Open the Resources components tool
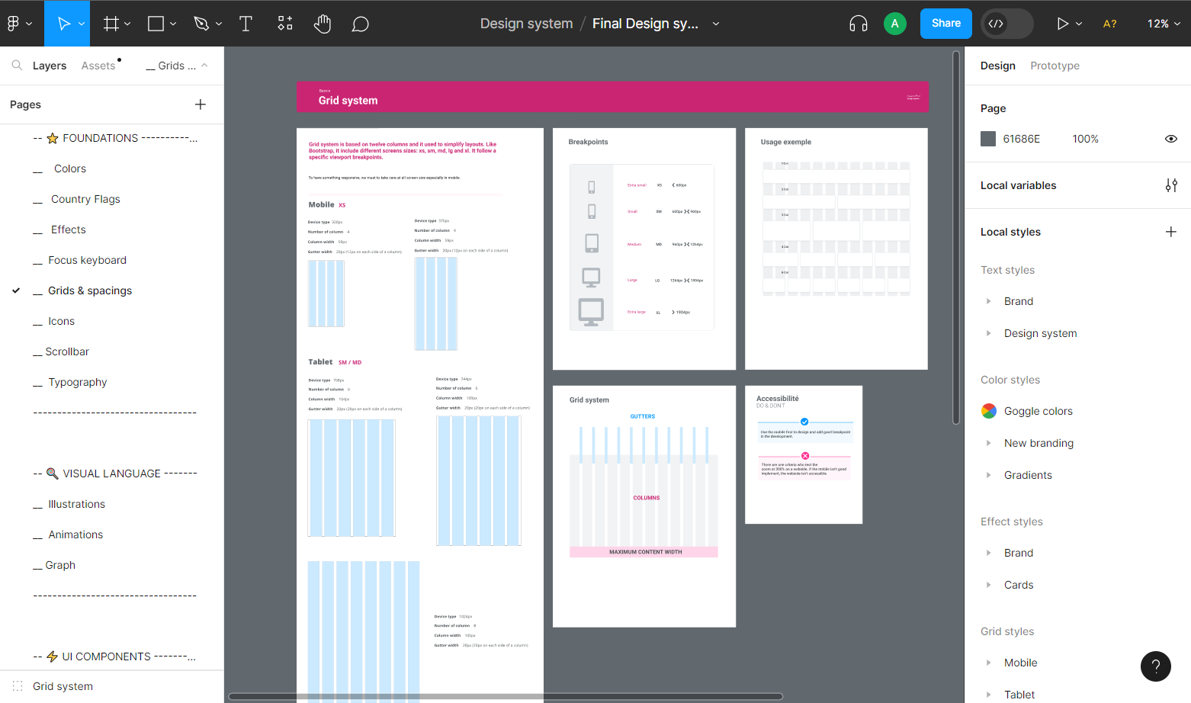1191x703 pixels. coord(285,24)
